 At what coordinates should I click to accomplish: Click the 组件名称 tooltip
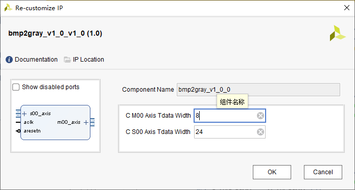point(232,102)
